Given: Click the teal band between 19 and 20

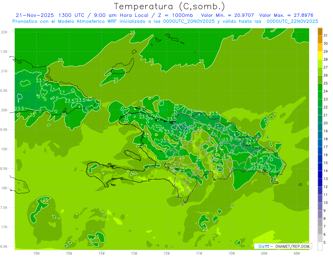Looking at the screenshot, I should [320, 127].
